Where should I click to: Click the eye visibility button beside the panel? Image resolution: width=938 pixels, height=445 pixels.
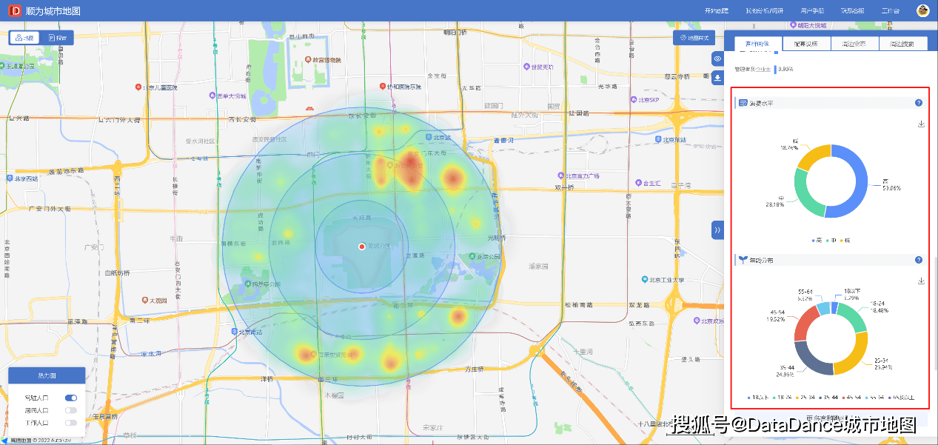point(717,58)
